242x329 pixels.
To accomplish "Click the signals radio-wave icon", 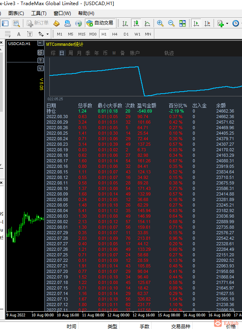I will tap(79, 23).
